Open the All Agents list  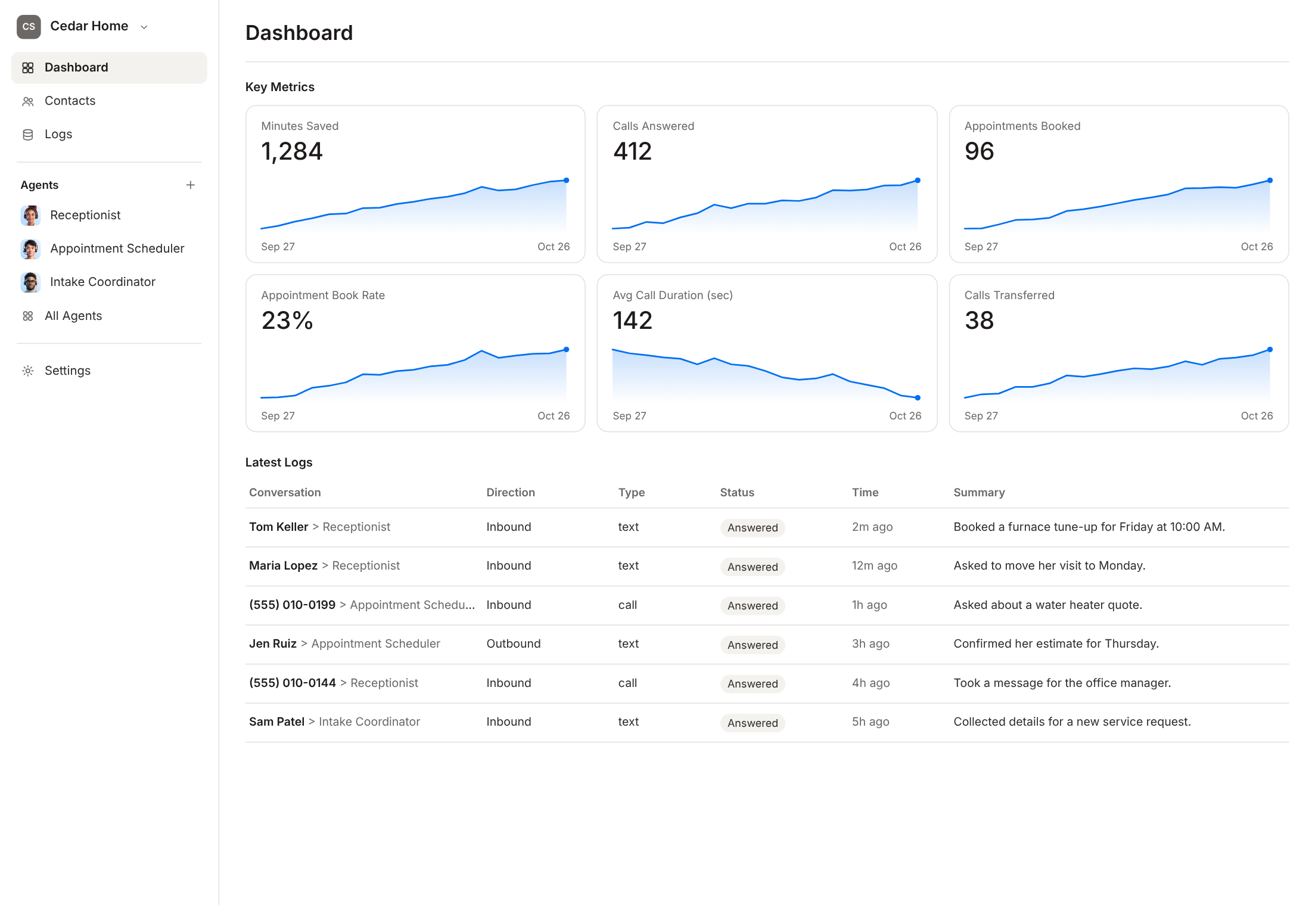(x=109, y=316)
